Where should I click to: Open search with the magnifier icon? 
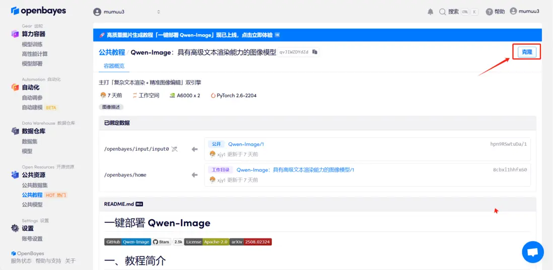442,12
